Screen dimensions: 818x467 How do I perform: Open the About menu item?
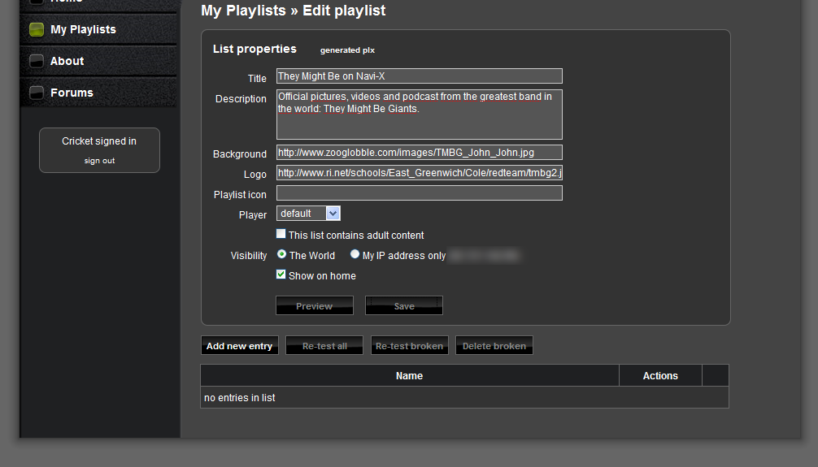[67, 61]
